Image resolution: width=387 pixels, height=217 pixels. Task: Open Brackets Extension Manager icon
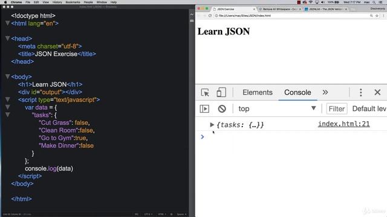pos(192,21)
